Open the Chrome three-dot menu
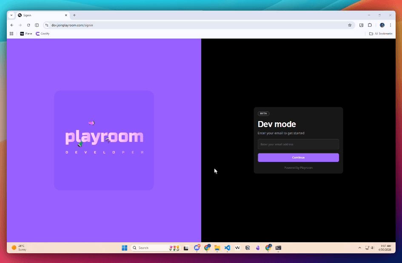The image size is (402, 263). tap(391, 25)
